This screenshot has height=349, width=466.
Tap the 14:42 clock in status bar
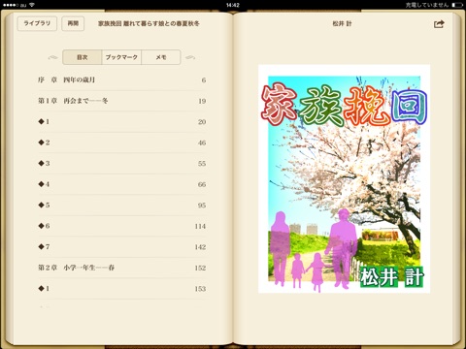pyautogui.click(x=233, y=5)
